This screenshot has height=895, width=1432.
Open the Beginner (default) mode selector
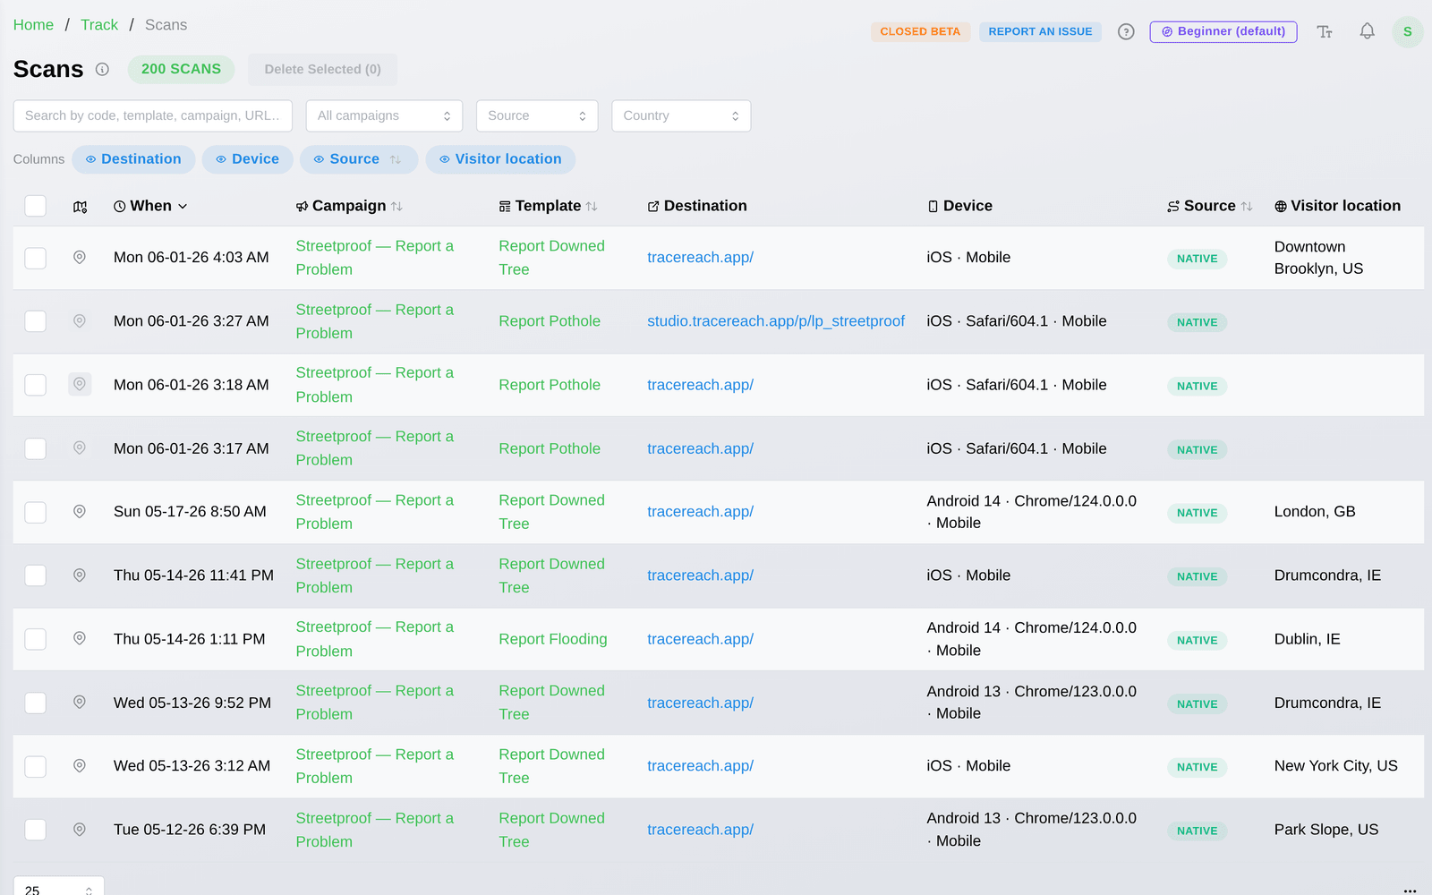click(x=1223, y=31)
